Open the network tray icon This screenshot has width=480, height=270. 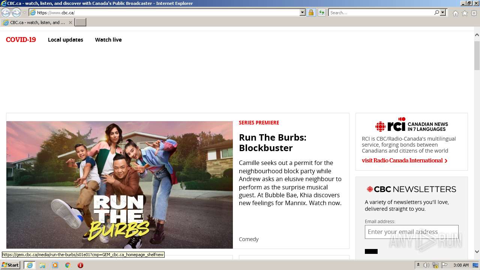coord(435,265)
